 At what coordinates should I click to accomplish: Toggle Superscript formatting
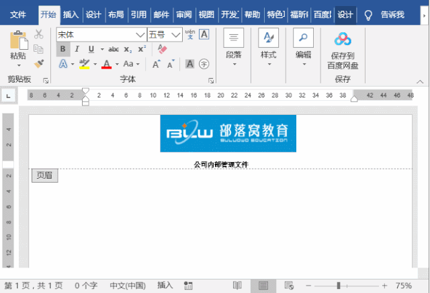[142, 49]
